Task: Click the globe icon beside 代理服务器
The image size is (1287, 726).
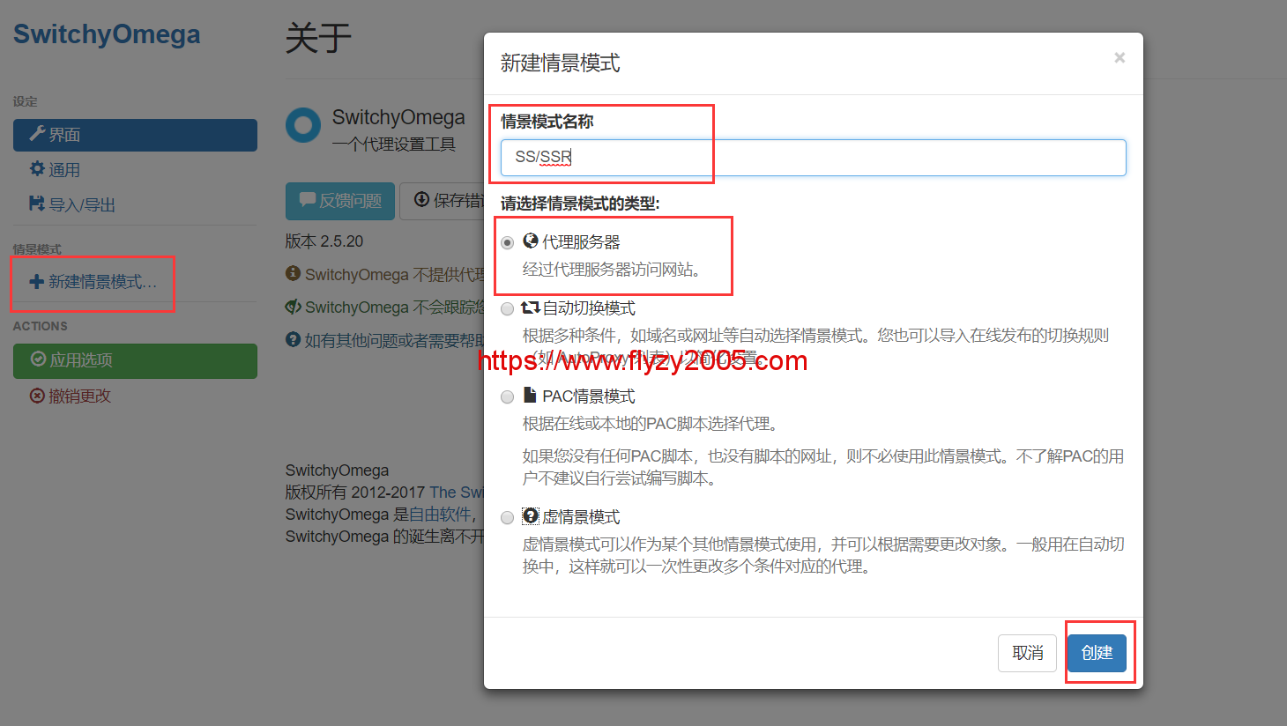Action: tap(531, 241)
